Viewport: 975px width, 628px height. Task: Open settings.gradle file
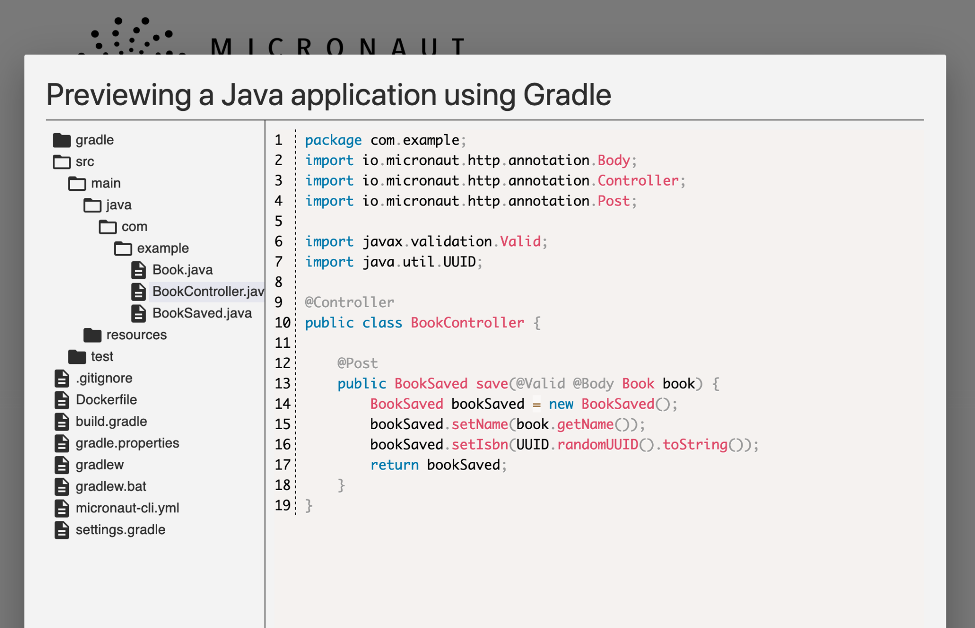tap(120, 530)
